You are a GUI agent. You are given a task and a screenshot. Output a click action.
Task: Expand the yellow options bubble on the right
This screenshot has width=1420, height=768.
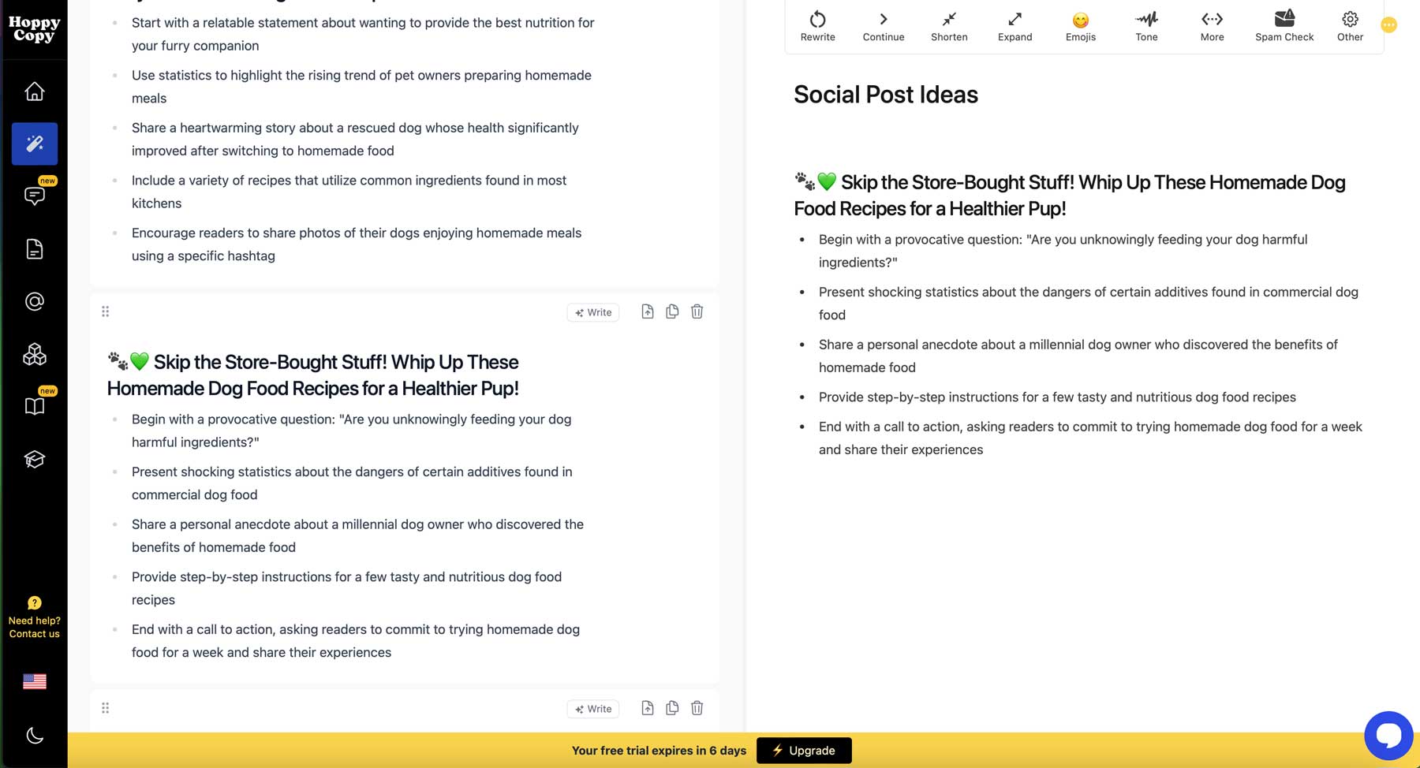click(1388, 24)
